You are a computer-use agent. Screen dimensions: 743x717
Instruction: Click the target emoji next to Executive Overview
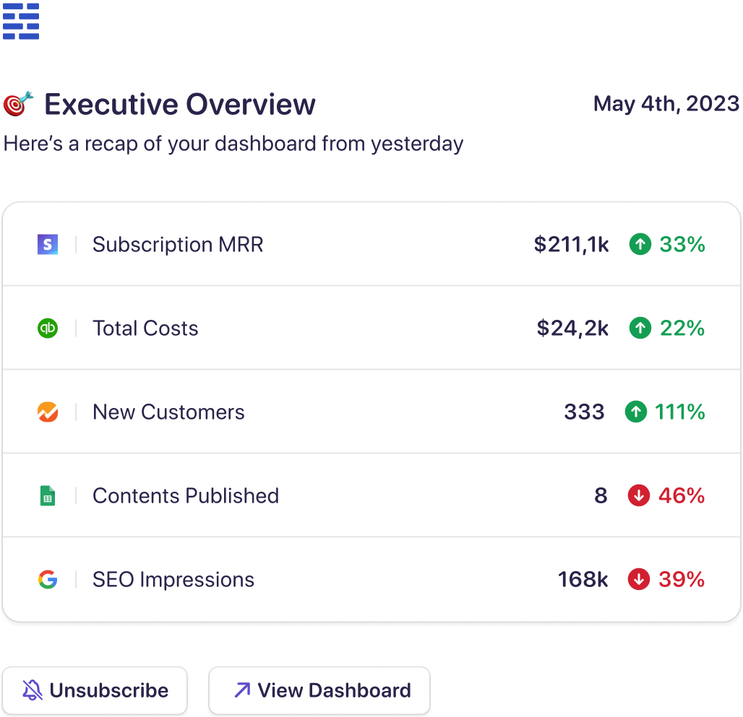coord(18,103)
